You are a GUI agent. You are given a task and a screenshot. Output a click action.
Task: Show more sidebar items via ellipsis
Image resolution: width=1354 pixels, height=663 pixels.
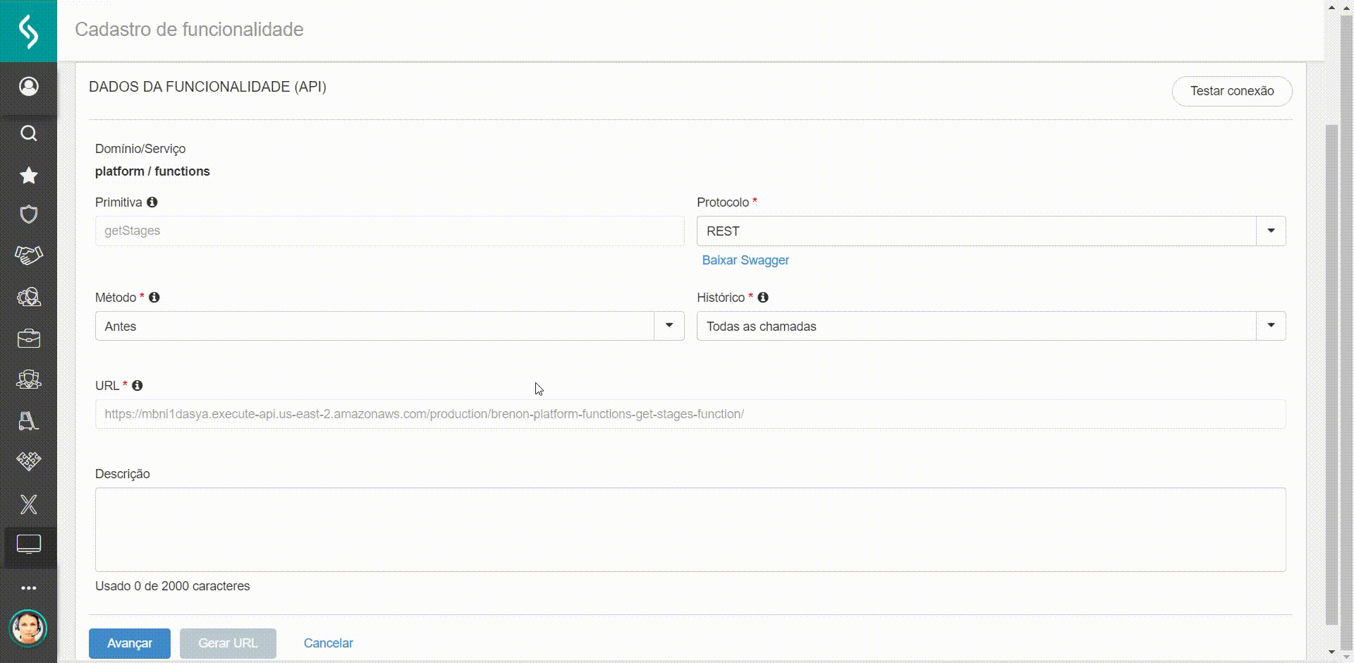tap(28, 588)
